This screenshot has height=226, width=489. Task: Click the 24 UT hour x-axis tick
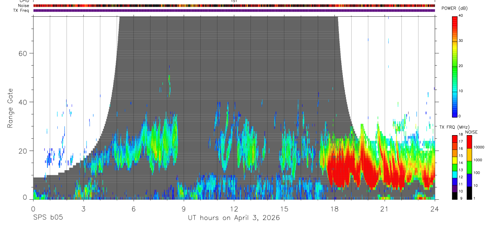pyautogui.click(x=435, y=208)
